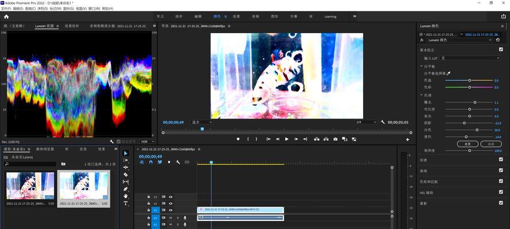Open the zoom level 适合 dropdown
This screenshot has width=510, height=229.
click(202, 122)
